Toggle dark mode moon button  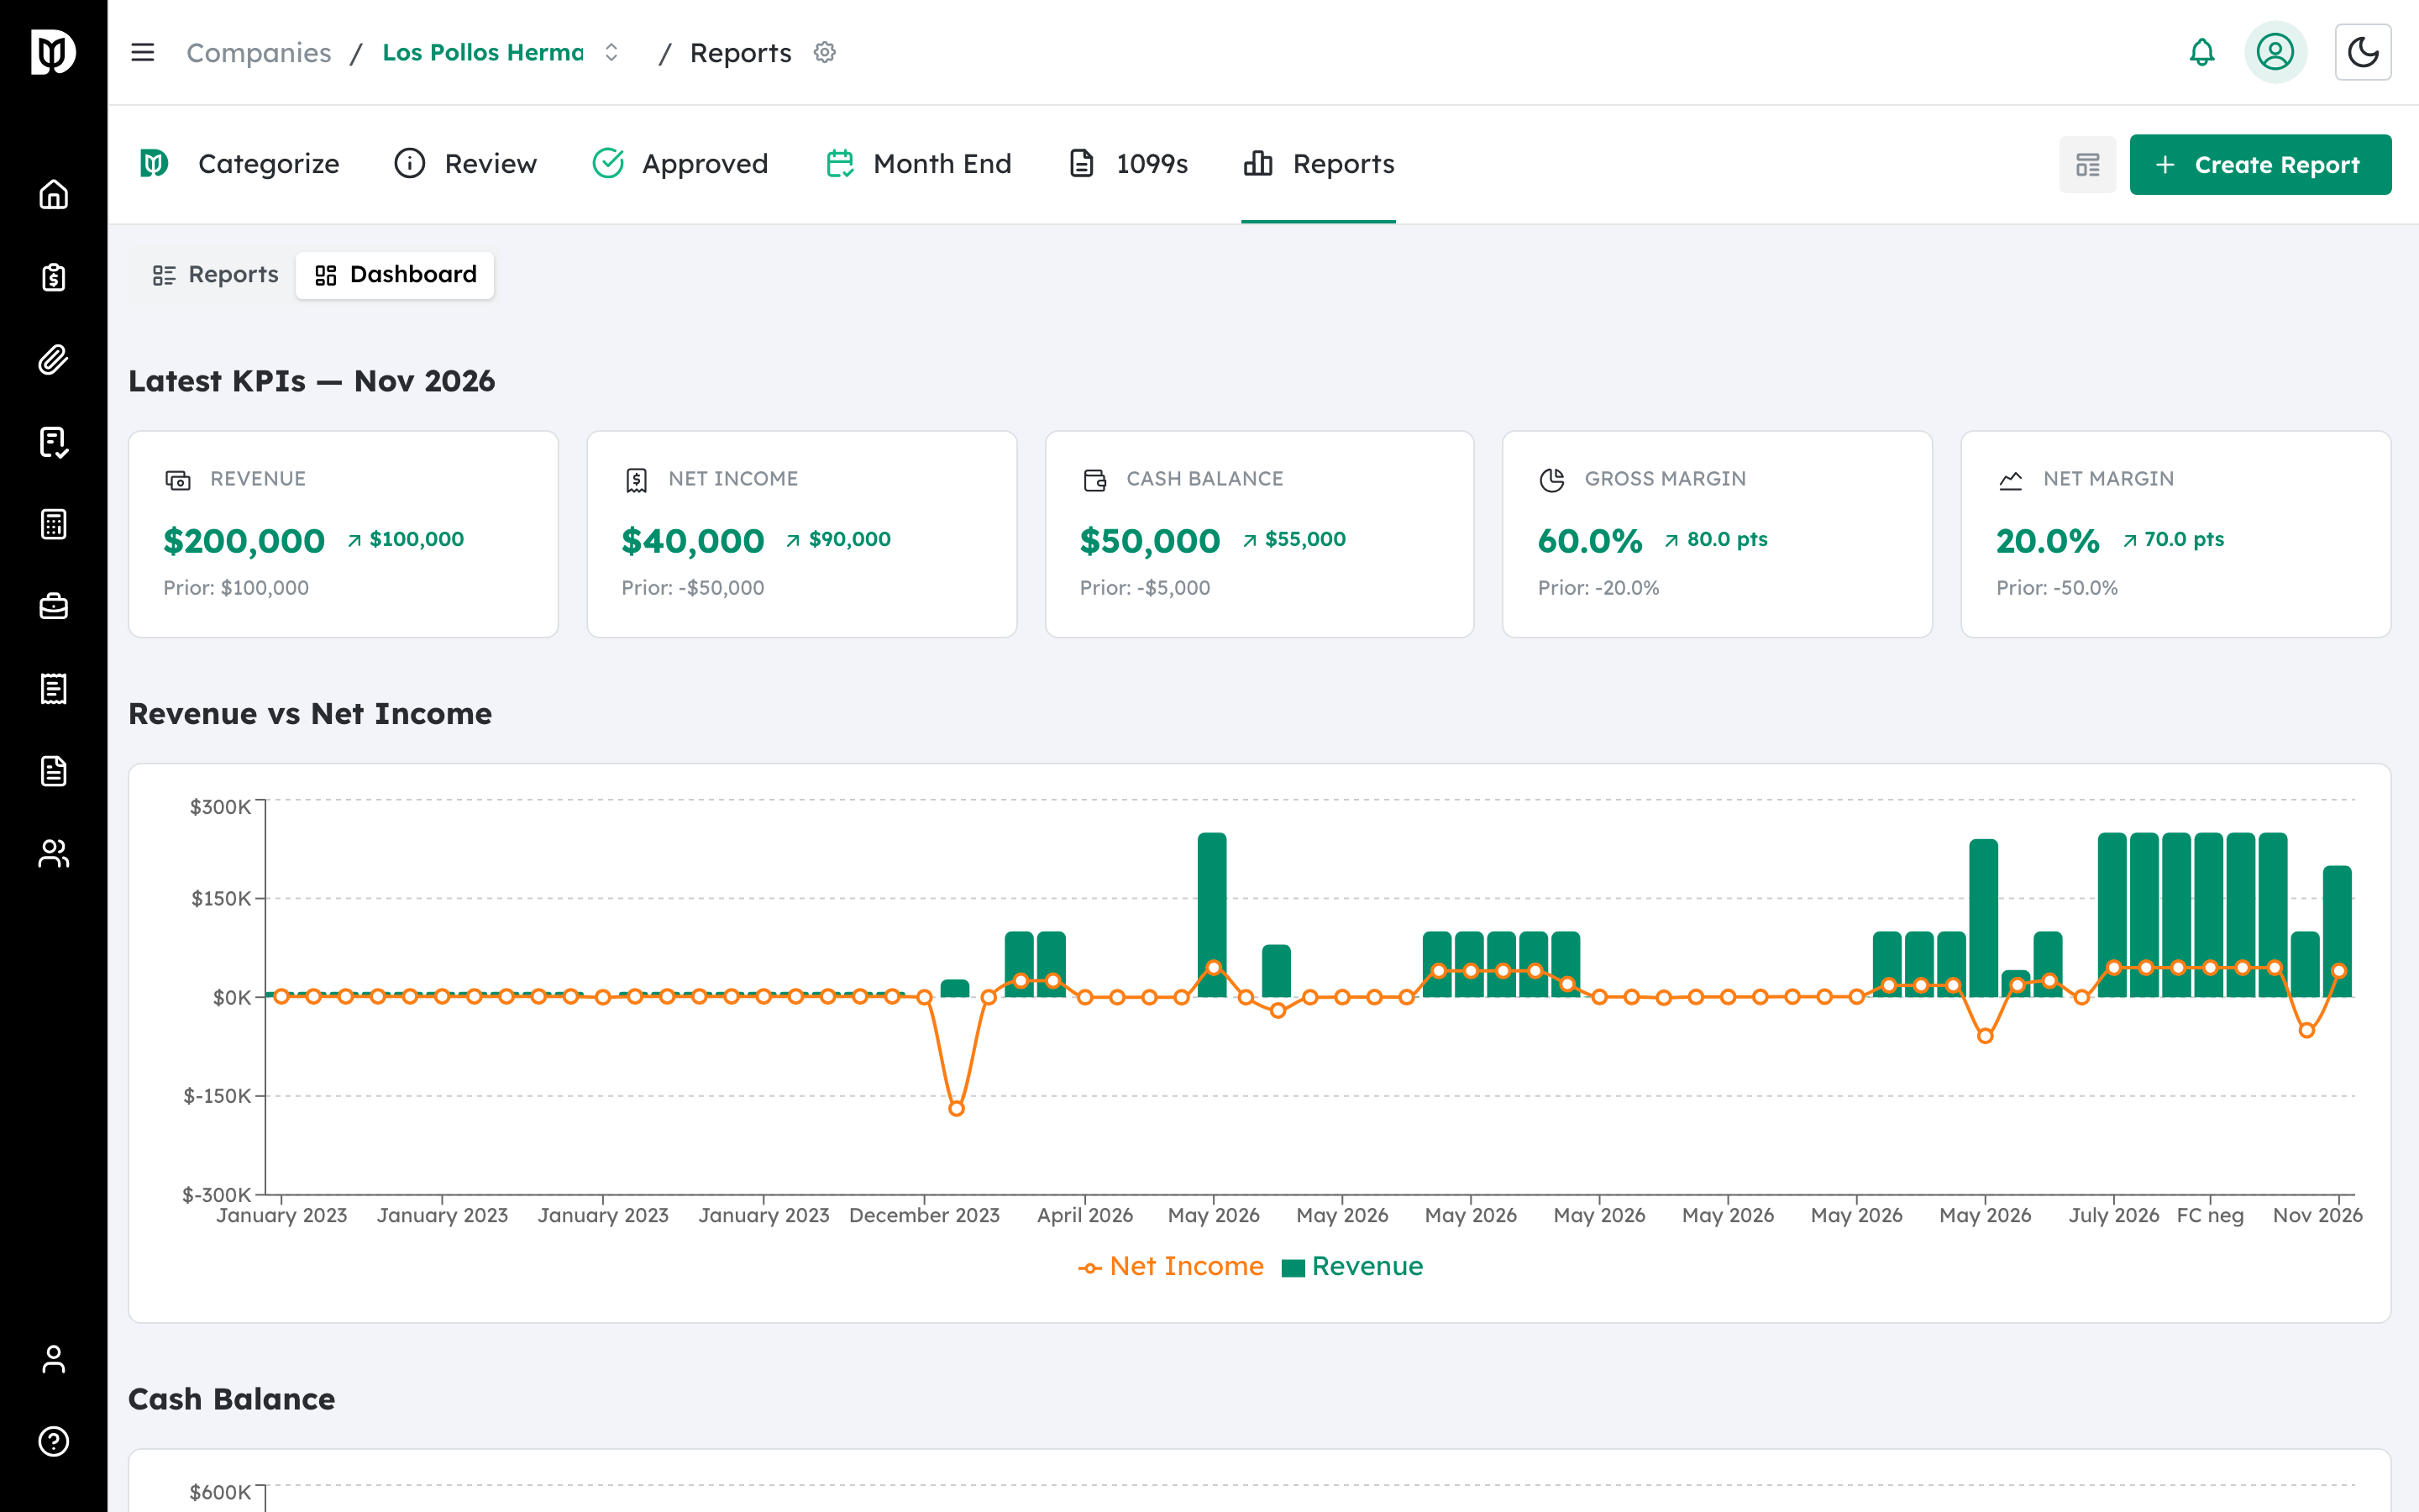point(2363,52)
